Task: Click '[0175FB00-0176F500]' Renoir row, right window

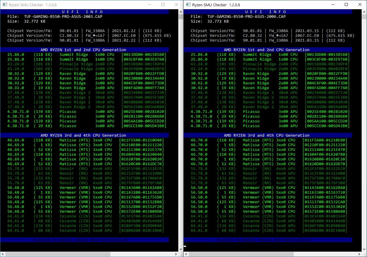Action: tap(325, 183)
